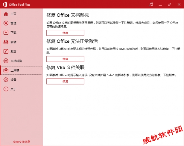Open the 设置 sidebar menu label

tap(13, 80)
